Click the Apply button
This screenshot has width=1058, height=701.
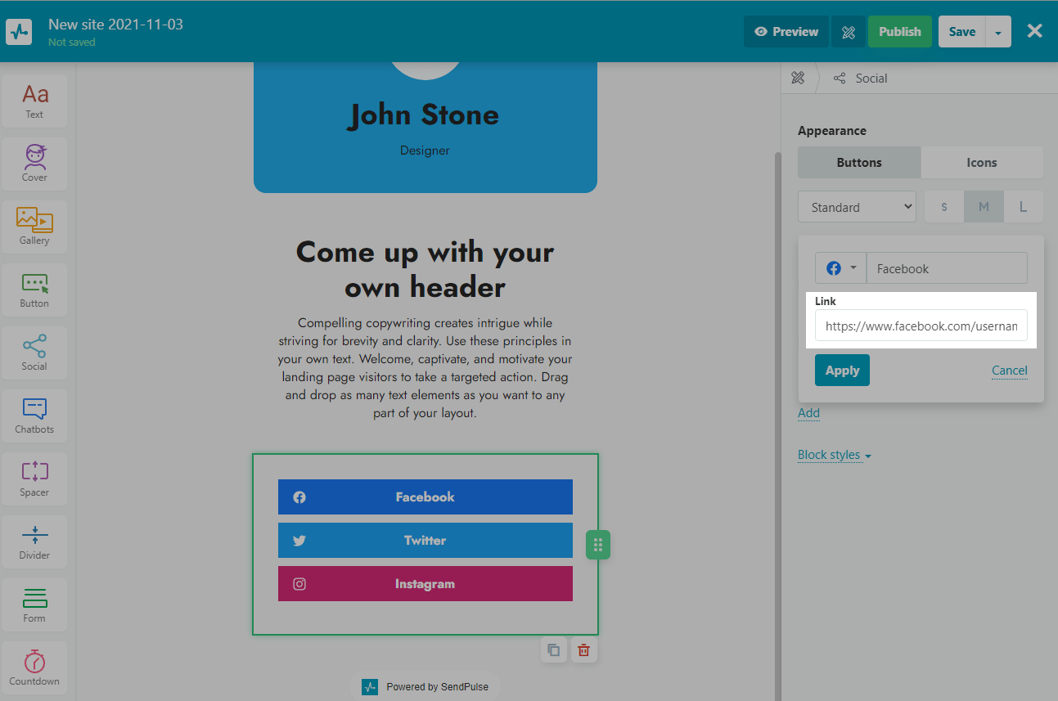tap(842, 371)
